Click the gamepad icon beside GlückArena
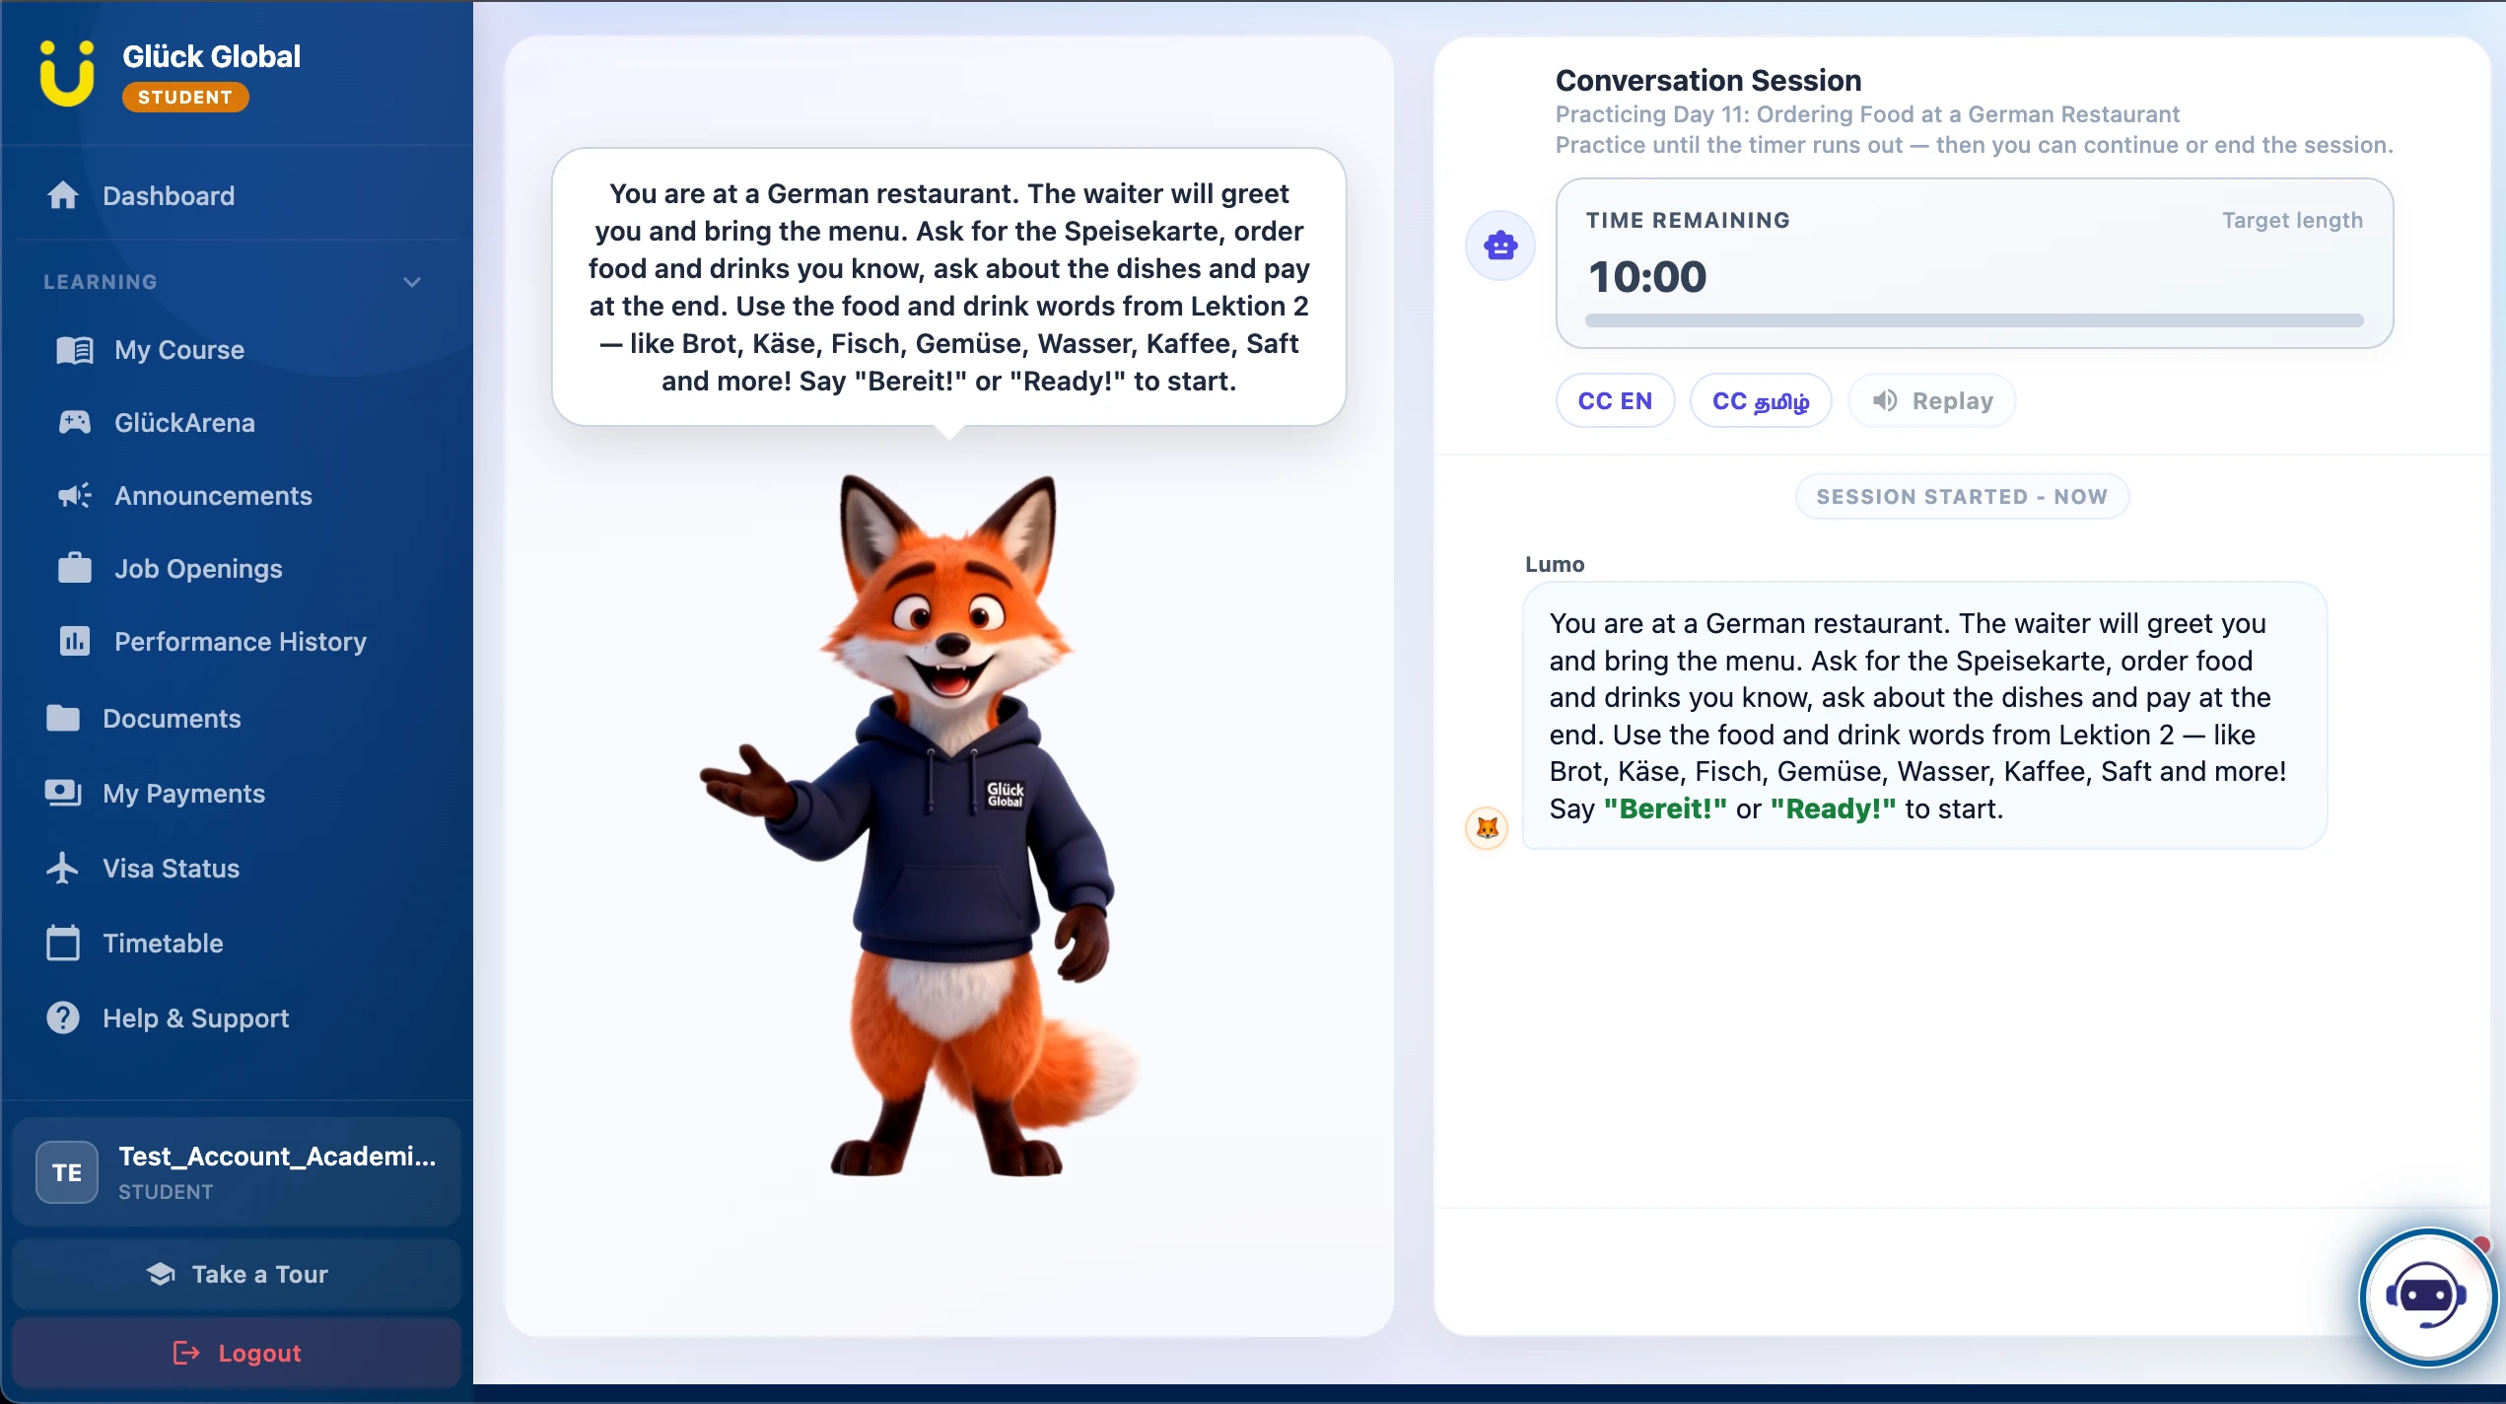This screenshot has width=2506, height=1404. click(75, 423)
